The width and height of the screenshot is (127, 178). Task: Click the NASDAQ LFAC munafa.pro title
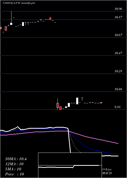pos(19,3)
